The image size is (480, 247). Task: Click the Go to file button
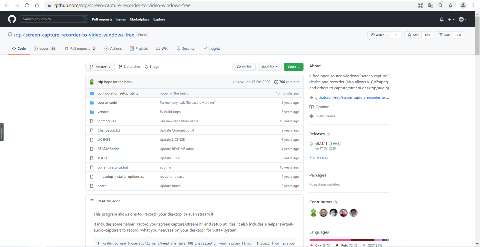pyautogui.click(x=244, y=67)
